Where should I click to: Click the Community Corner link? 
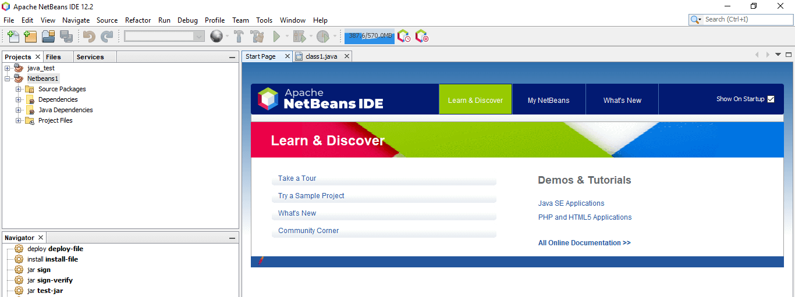pyautogui.click(x=308, y=231)
